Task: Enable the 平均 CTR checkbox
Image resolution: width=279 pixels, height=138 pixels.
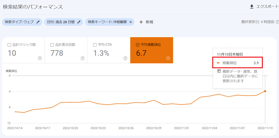Action: coord(95,45)
